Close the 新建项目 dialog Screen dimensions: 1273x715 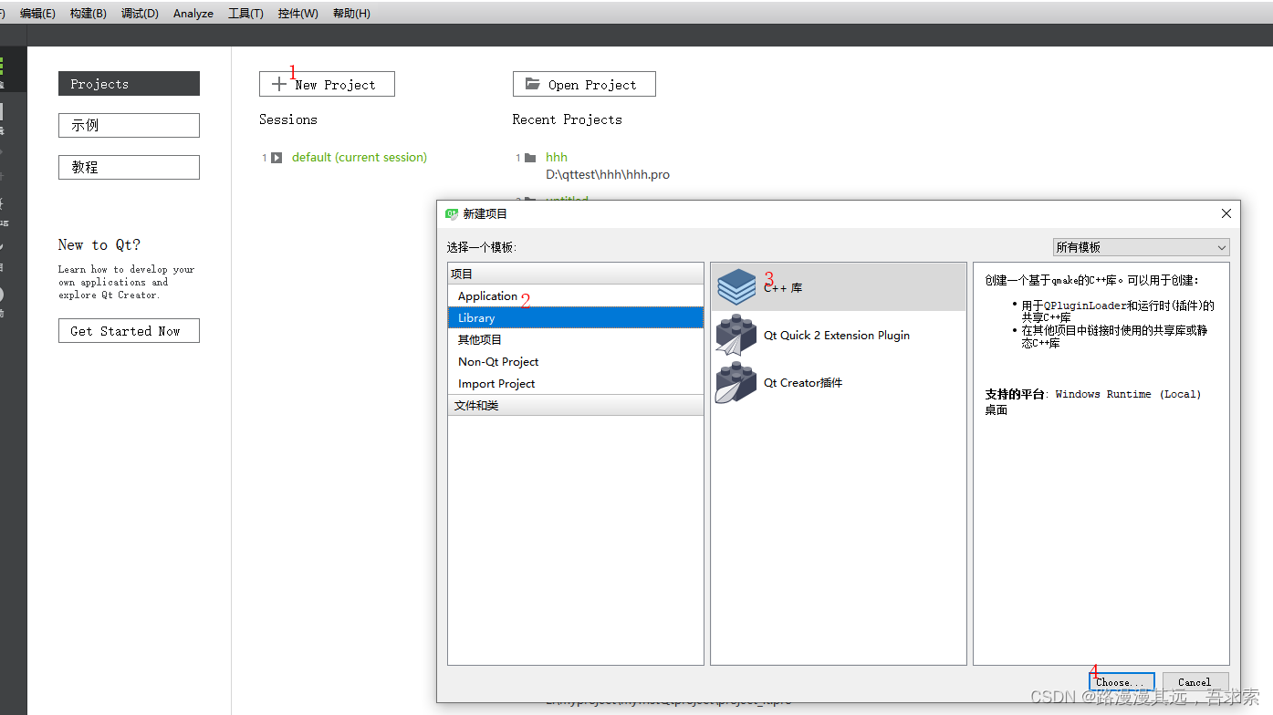click(x=1226, y=213)
